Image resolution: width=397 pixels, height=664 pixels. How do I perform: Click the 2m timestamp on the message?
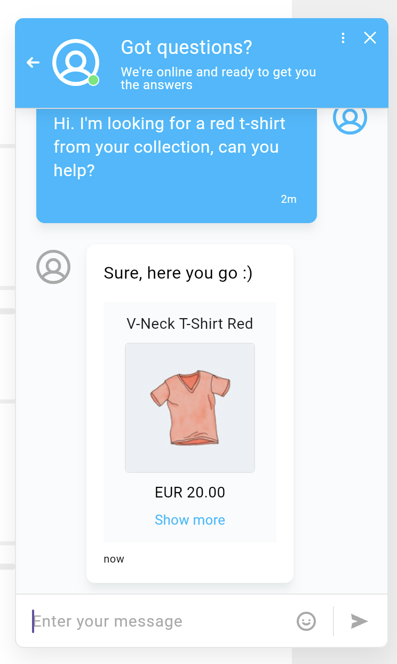coord(288,199)
